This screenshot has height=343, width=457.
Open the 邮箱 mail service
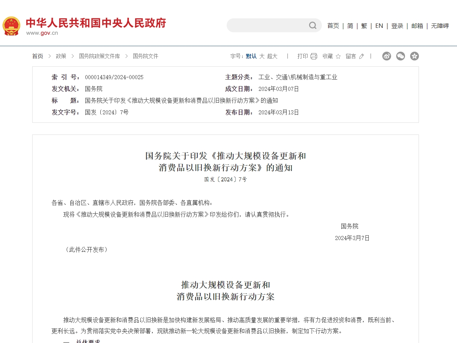click(x=417, y=26)
